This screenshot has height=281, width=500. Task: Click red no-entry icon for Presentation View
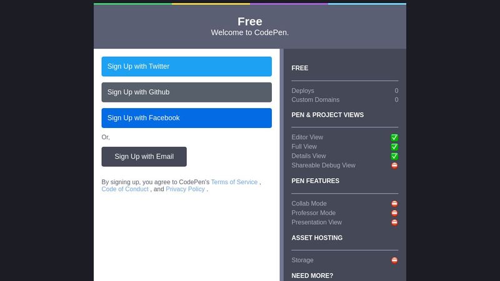coord(394,222)
